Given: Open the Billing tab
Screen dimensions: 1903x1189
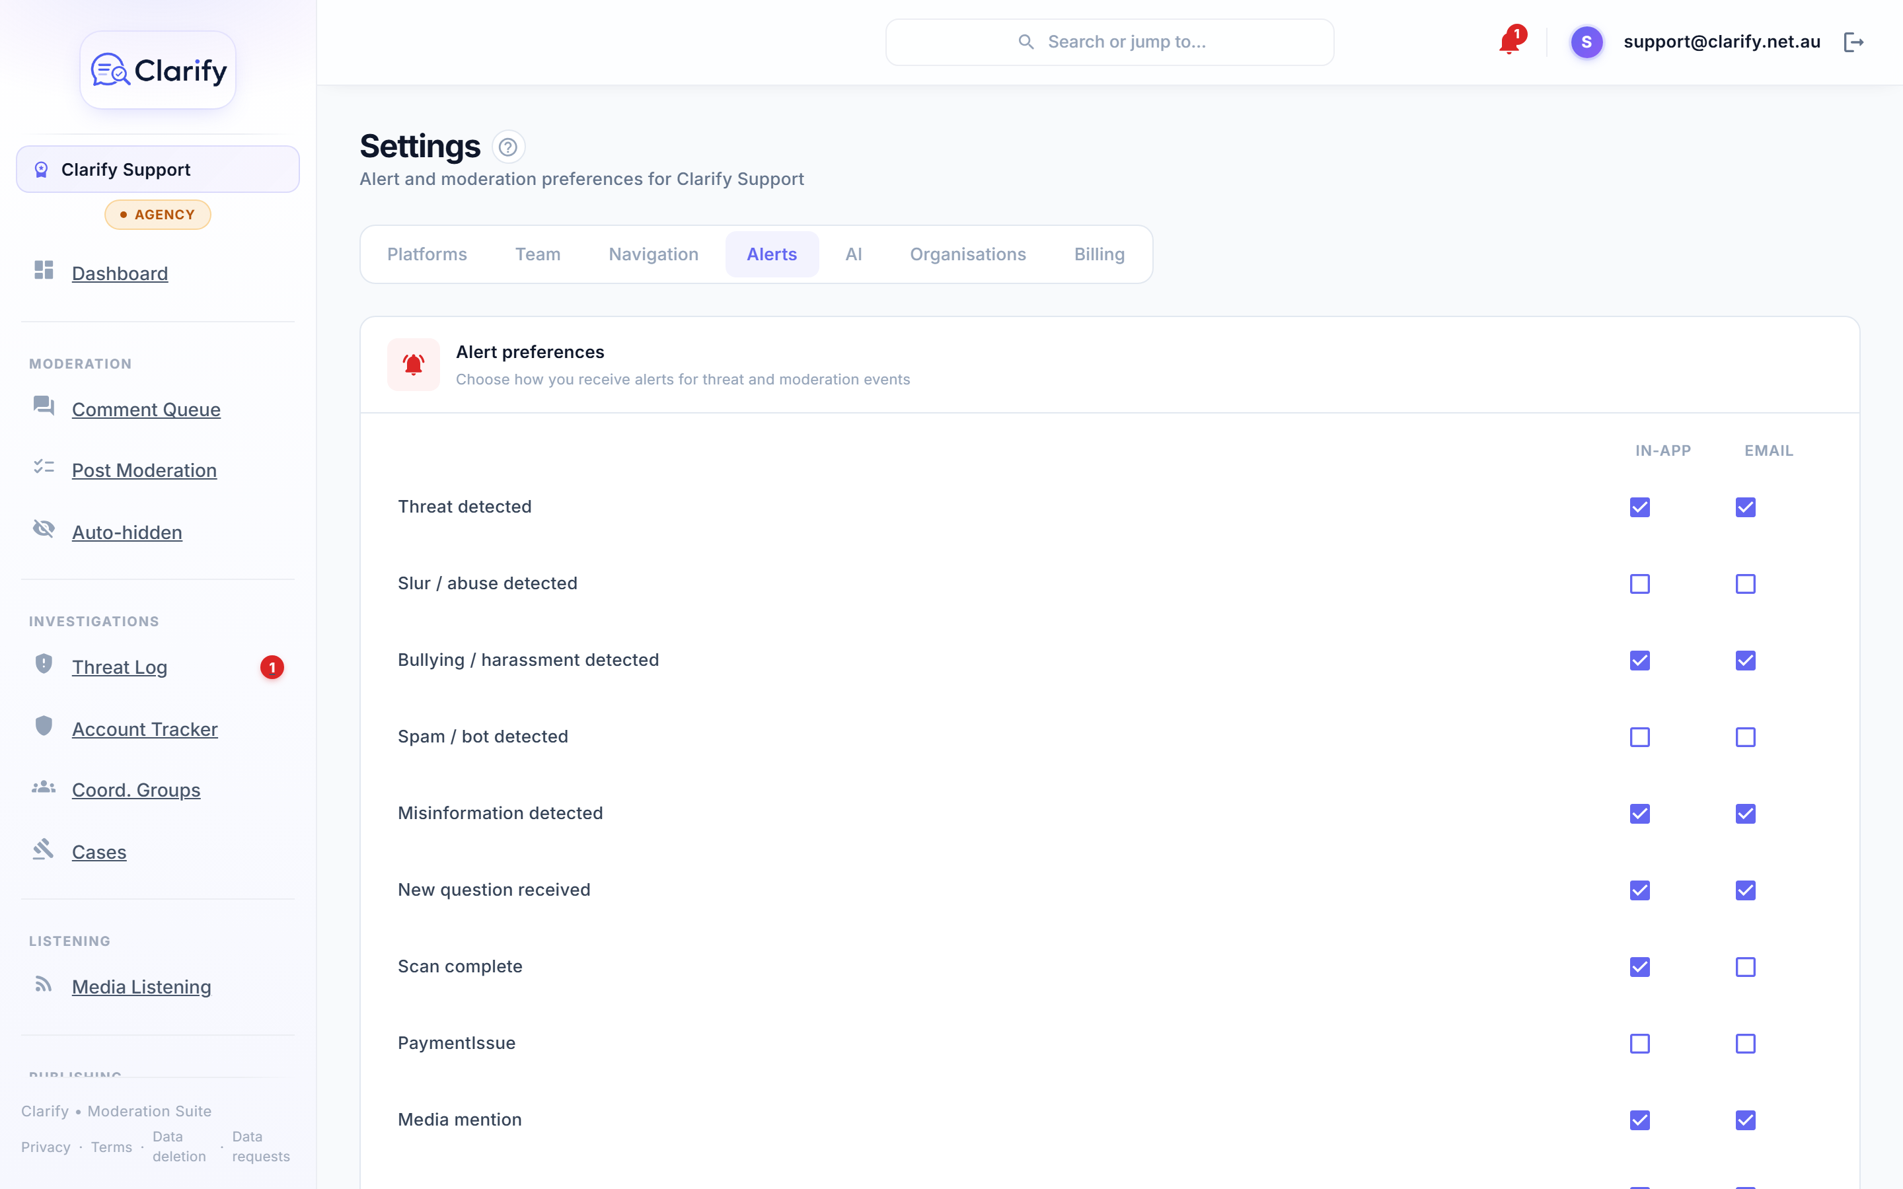Looking at the screenshot, I should pos(1100,254).
